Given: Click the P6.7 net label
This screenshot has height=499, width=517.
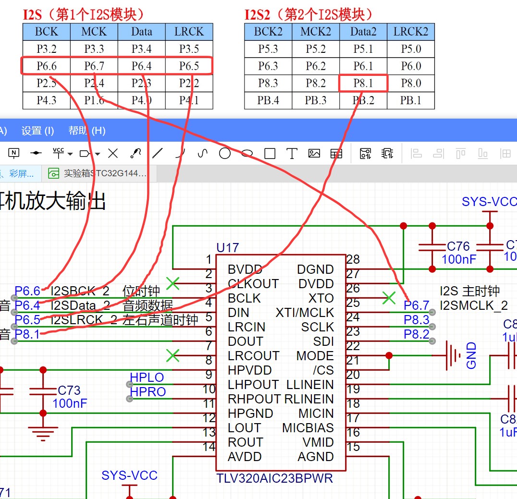Looking at the screenshot, I should coord(416,305).
